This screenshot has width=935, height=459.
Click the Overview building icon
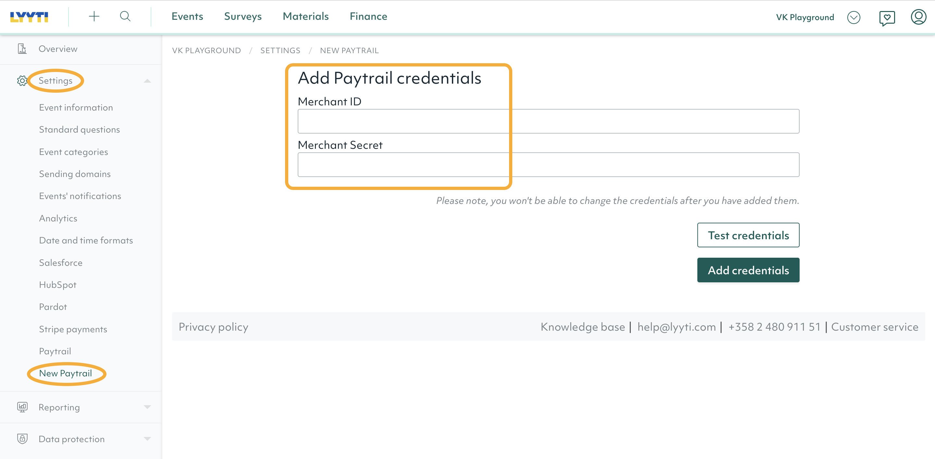coord(22,49)
